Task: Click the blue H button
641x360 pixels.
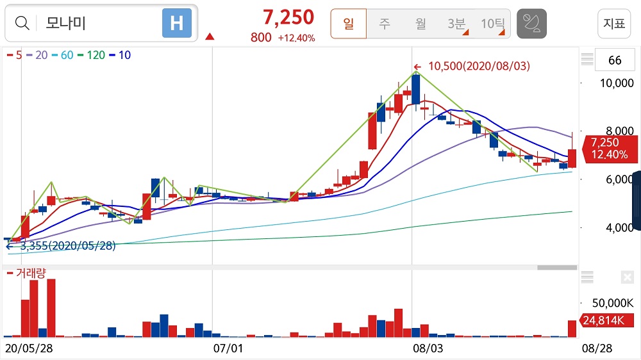Action: pyautogui.click(x=177, y=23)
